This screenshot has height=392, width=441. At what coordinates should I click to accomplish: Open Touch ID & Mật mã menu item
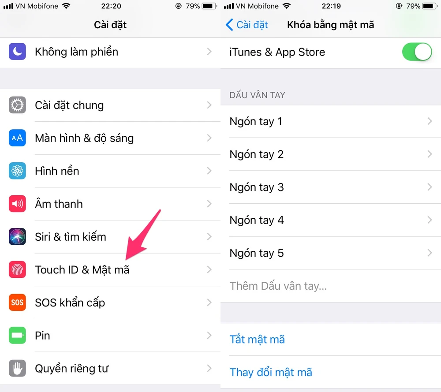pos(110,270)
